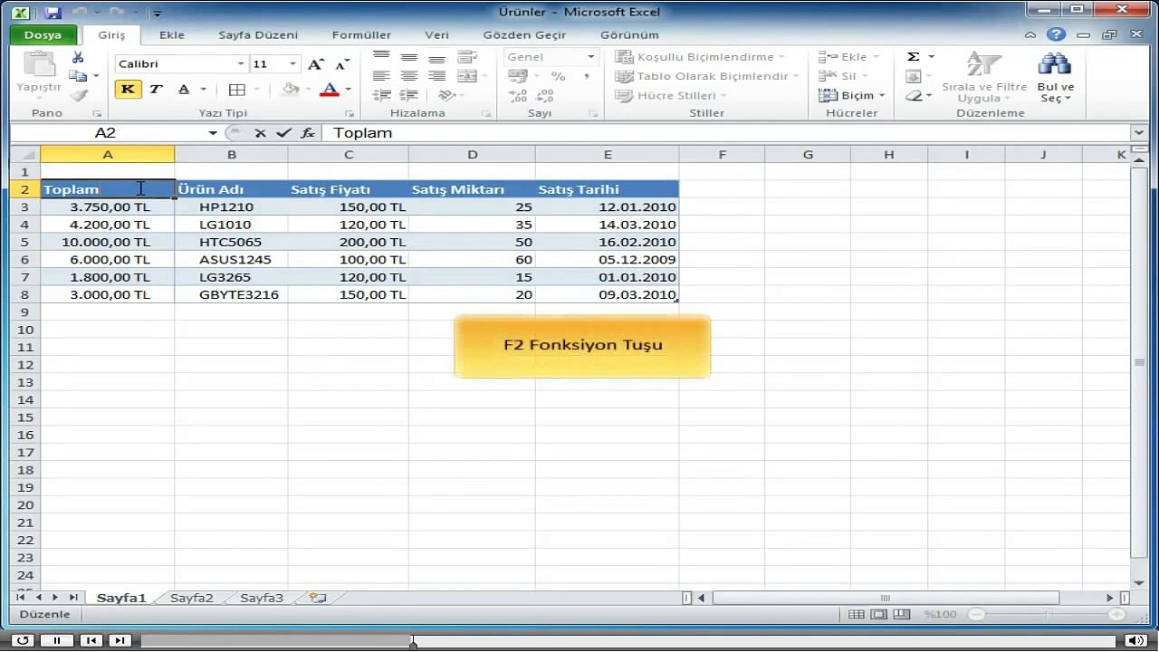Apply cell borders with the borders icon
Viewport: 1159px width, 652px height.
[237, 90]
